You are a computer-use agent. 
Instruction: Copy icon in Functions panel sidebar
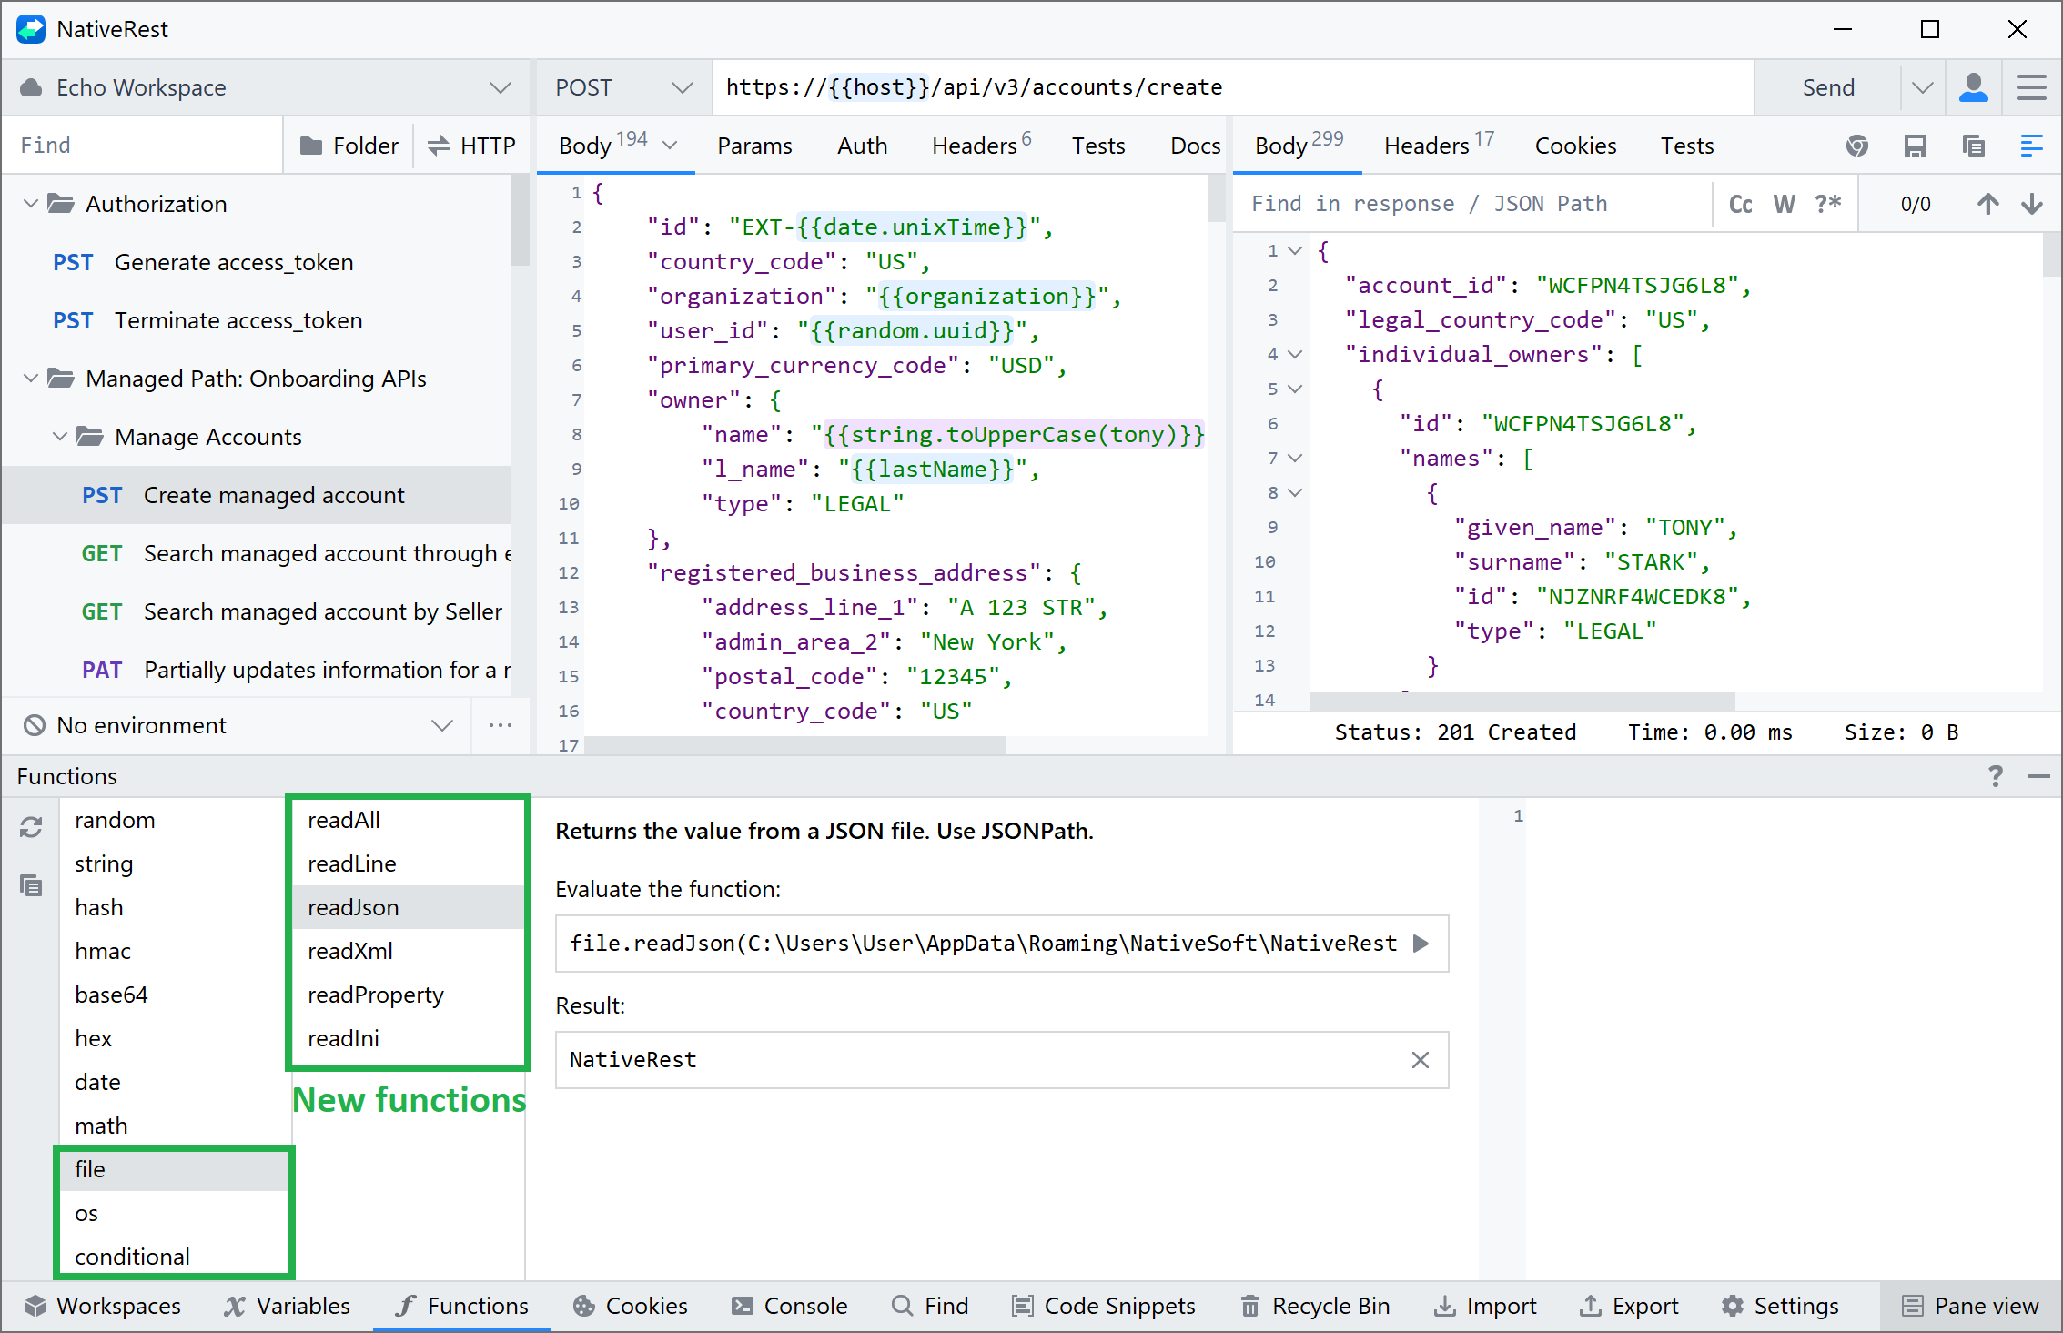click(30, 884)
